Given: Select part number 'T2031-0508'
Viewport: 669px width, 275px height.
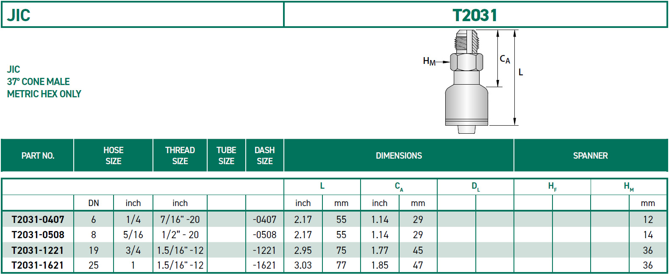Looking at the screenshot, I should click(38, 235).
